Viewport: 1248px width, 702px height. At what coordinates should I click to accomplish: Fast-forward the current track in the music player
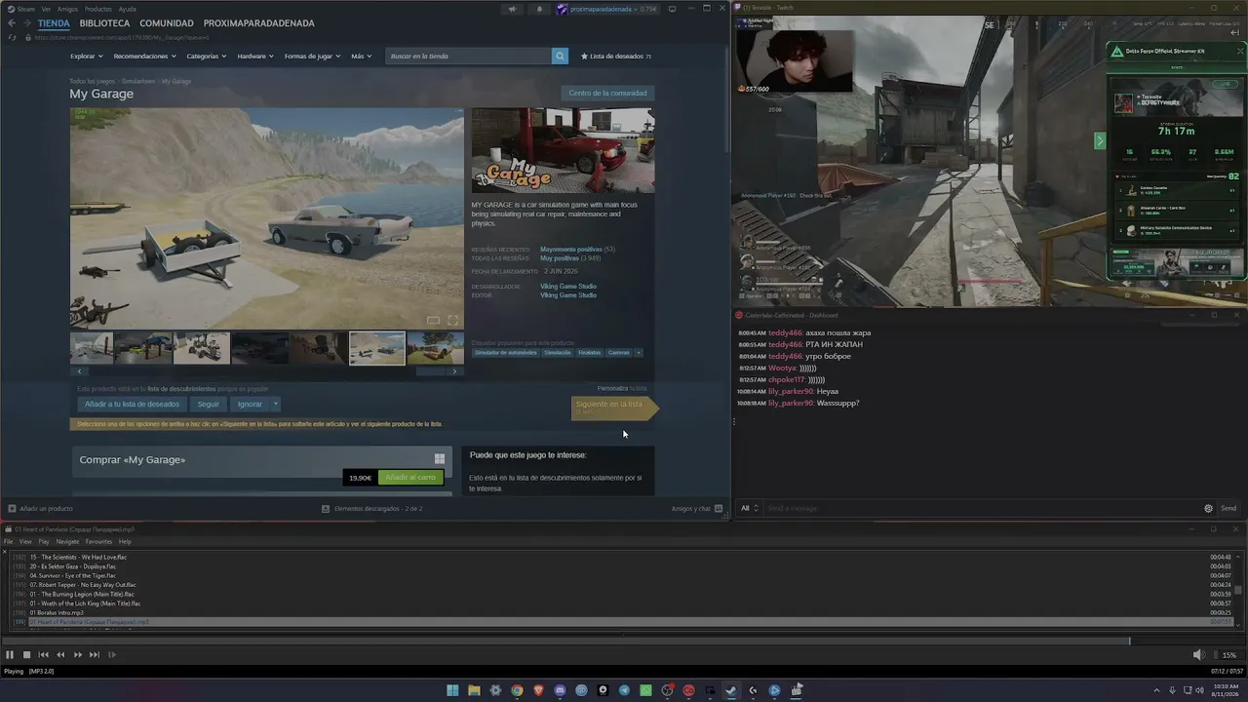point(78,655)
